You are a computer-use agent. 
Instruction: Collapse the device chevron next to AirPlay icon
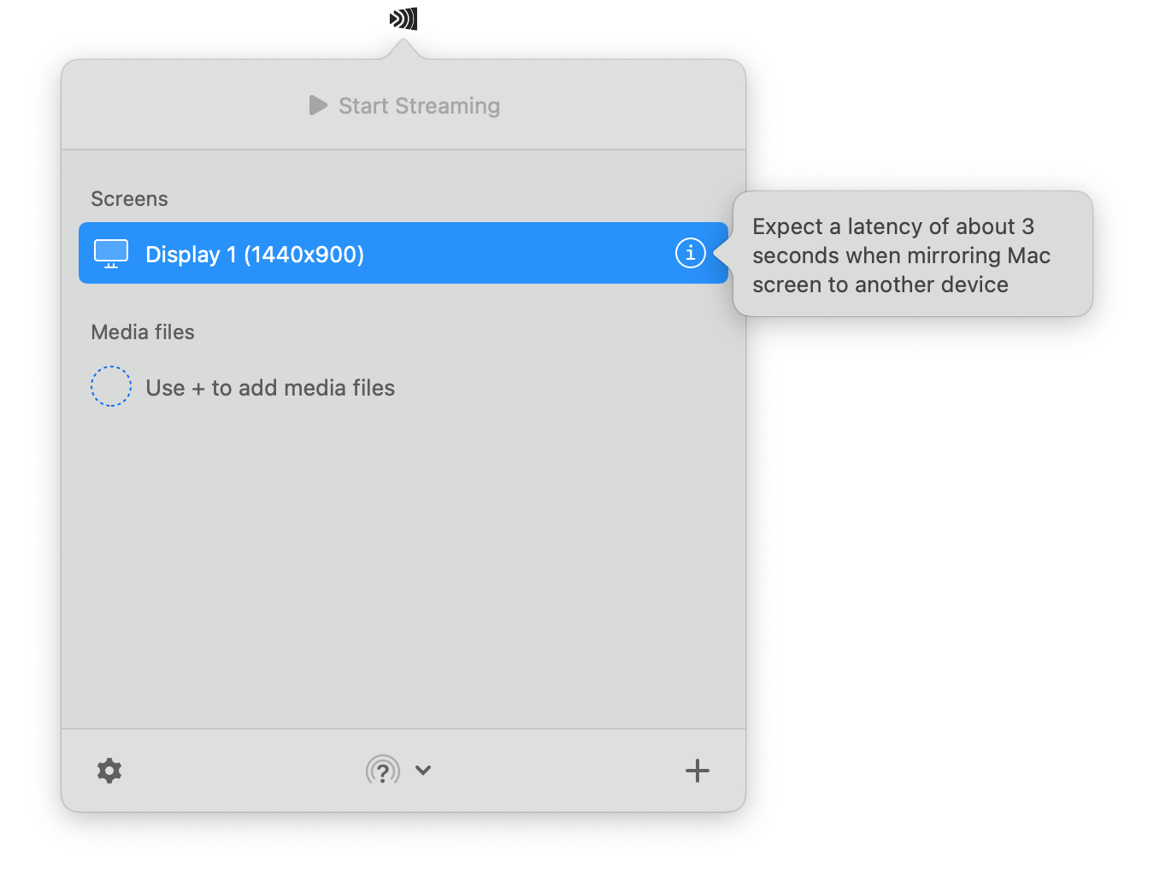coord(422,770)
